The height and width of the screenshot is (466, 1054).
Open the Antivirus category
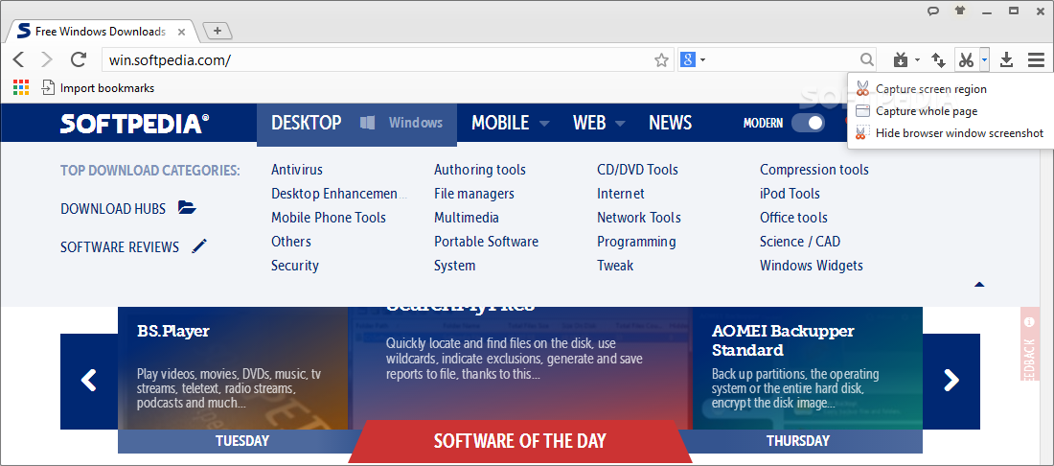click(x=297, y=170)
